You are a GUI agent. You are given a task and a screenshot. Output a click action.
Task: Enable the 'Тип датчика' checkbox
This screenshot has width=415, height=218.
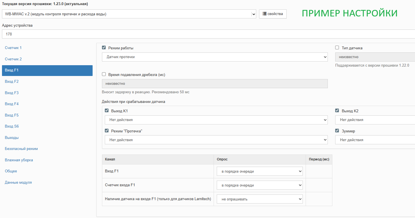pyautogui.click(x=337, y=48)
